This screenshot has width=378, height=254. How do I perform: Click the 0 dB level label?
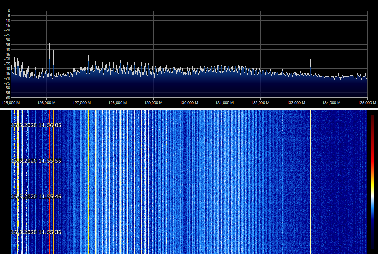pos(9,11)
